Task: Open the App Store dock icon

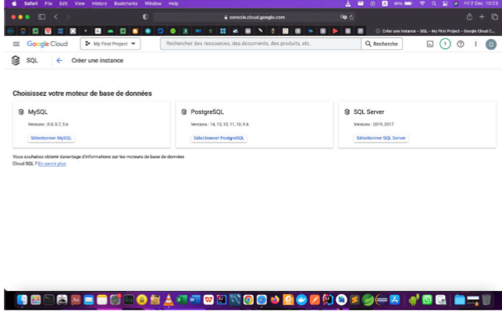Action: (394, 300)
